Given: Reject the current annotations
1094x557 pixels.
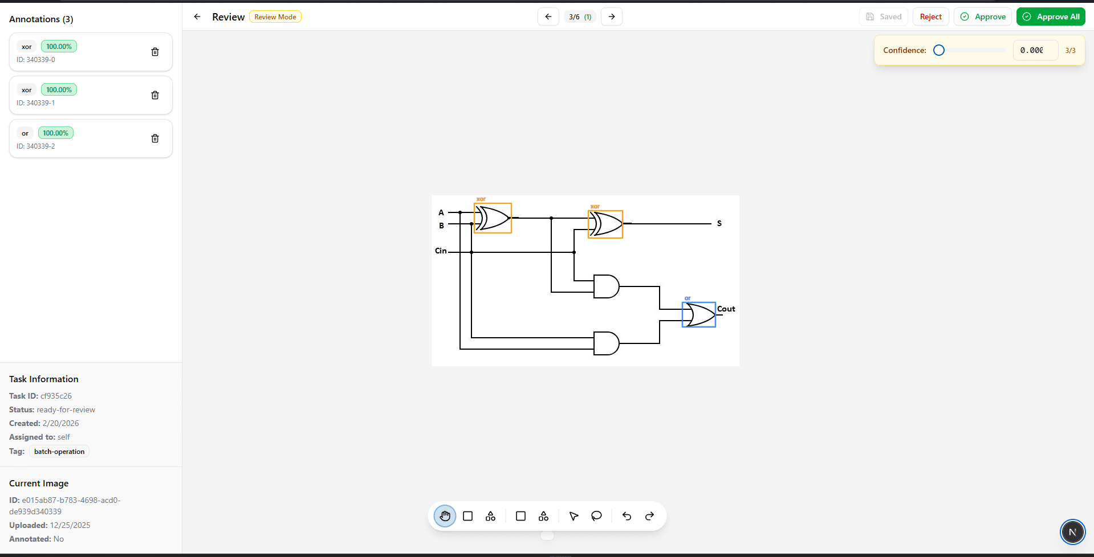Looking at the screenshot, I should 930,17.
